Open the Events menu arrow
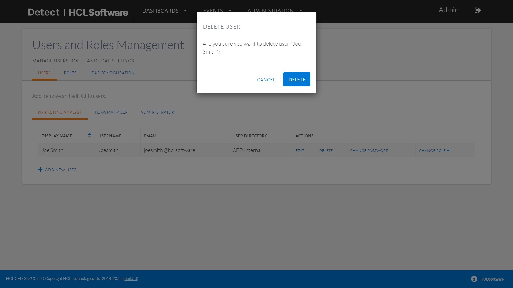 point(230,11)
